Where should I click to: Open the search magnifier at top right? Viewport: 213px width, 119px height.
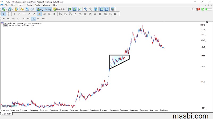[193, 9]
